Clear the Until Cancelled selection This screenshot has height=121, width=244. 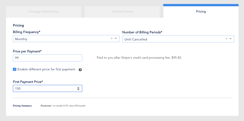click(226, 39)
